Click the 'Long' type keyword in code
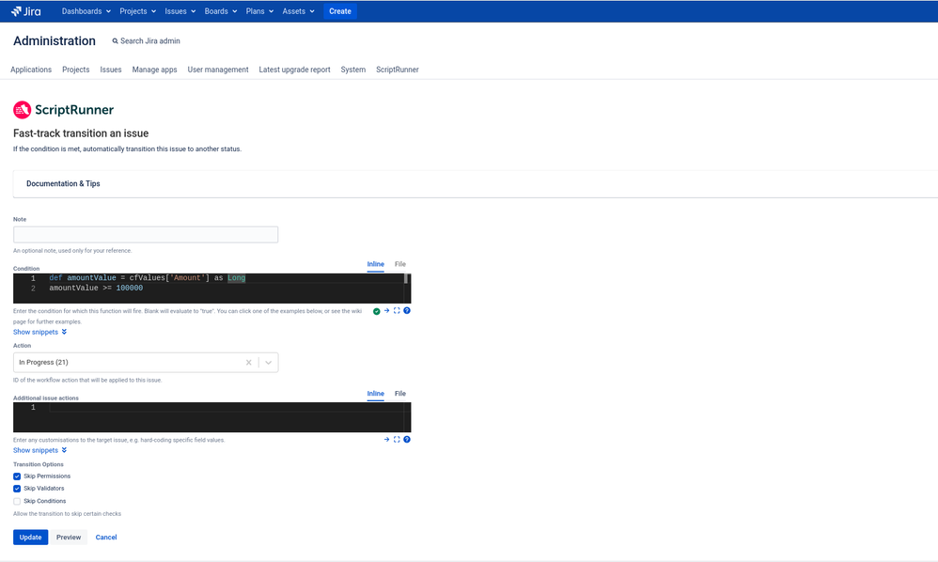 236,278
